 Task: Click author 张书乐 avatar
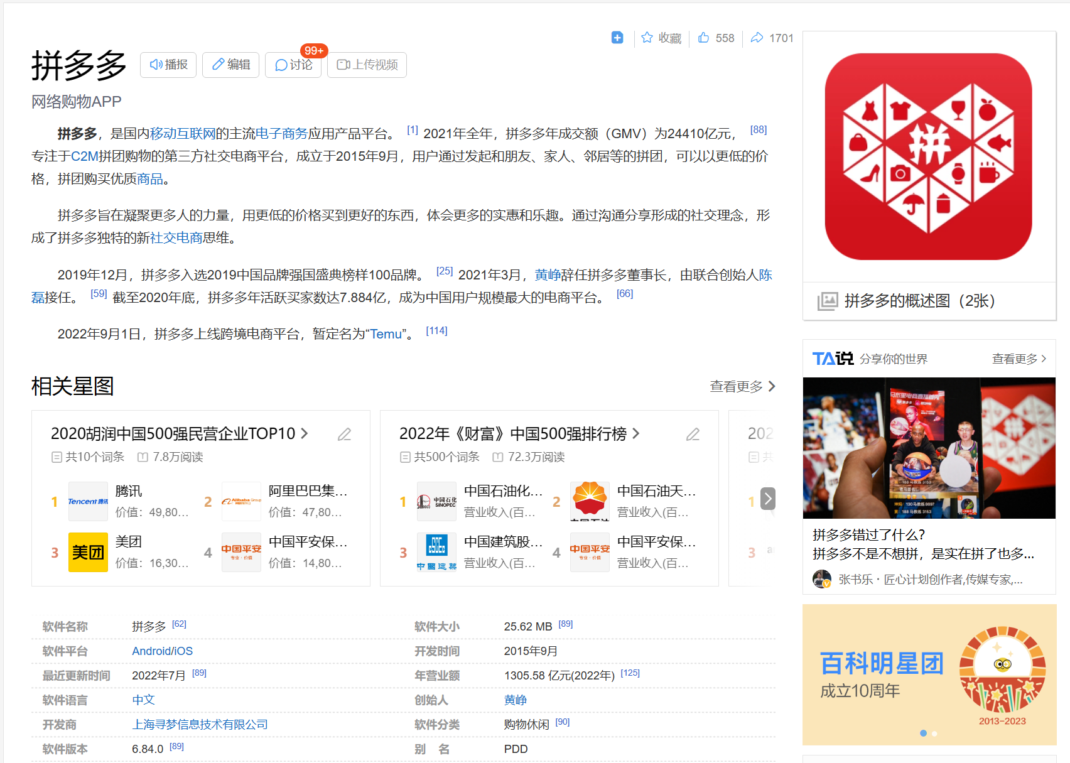pos(822,579)
